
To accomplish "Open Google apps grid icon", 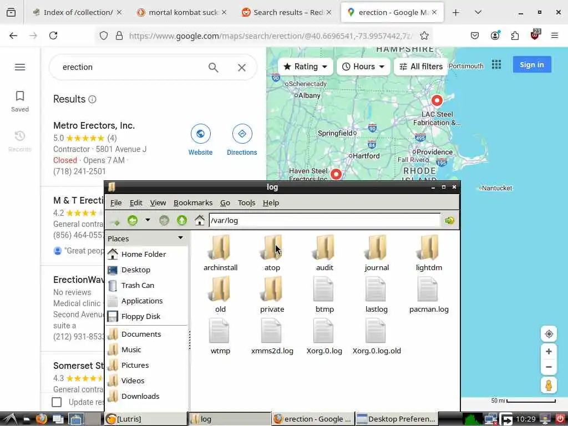I will [x=496, y=65].
